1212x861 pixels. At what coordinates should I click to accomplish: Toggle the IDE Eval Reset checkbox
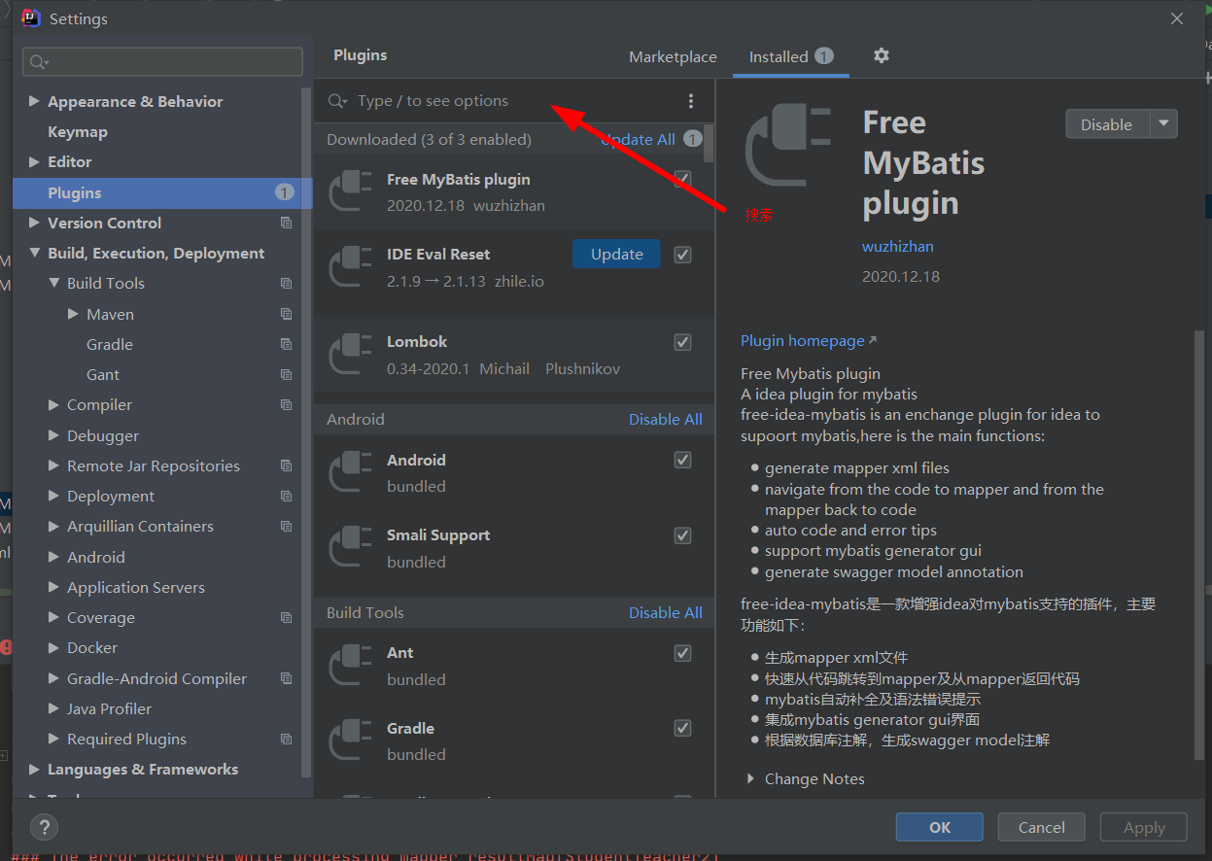[682, 254]
